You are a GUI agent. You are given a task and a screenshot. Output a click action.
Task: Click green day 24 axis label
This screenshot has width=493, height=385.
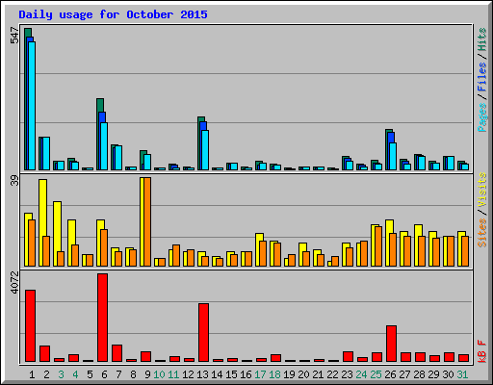point(361,374)
